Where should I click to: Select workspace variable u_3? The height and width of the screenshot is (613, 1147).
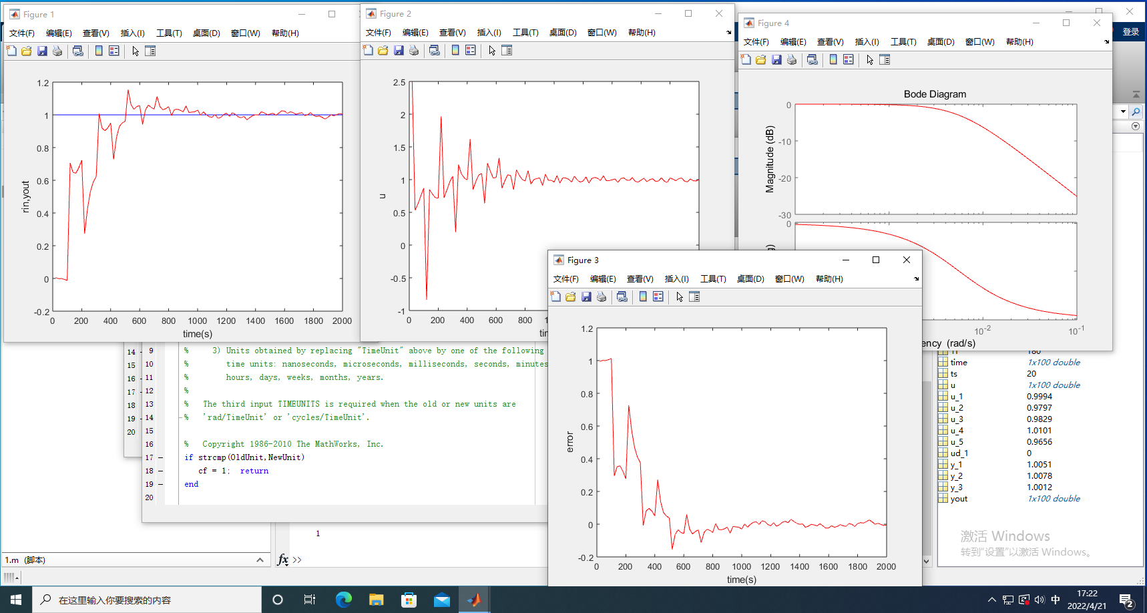click(957, 419)
